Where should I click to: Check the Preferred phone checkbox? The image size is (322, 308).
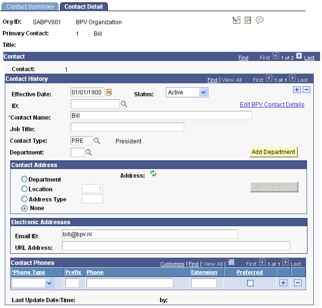click(x=250, y=283)
